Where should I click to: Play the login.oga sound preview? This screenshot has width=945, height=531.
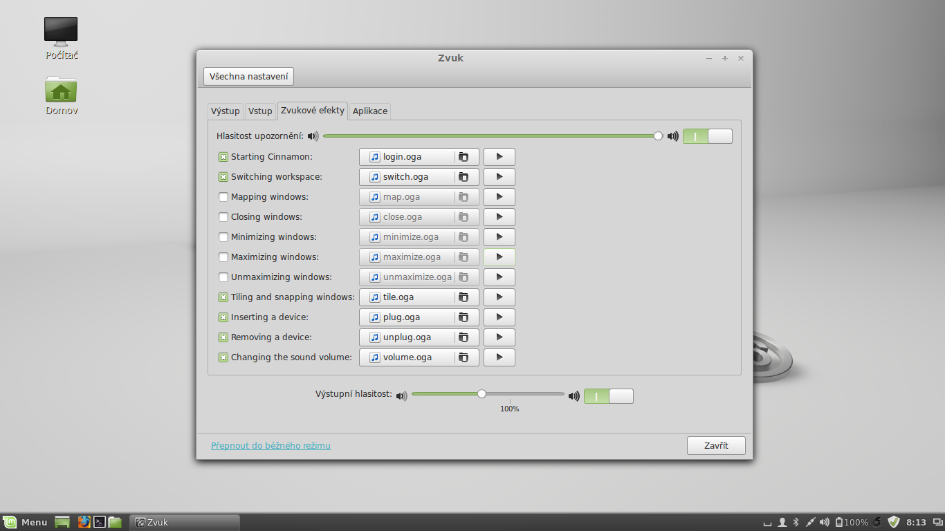(499, 156)
